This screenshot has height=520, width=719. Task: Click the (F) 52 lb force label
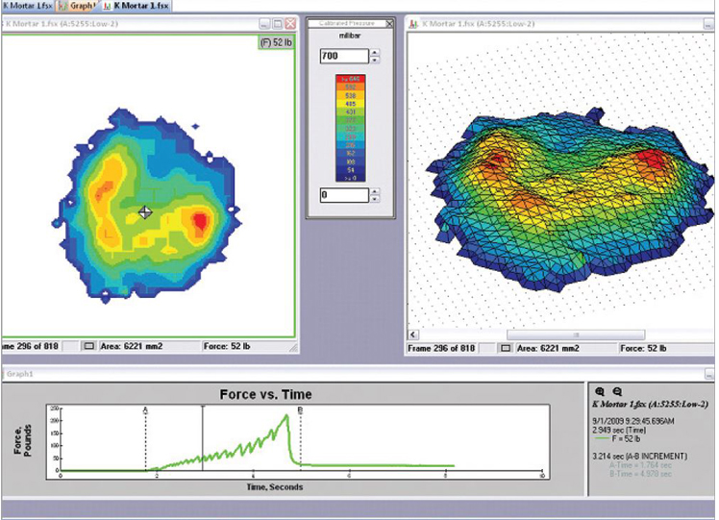[x=276, y=42]
